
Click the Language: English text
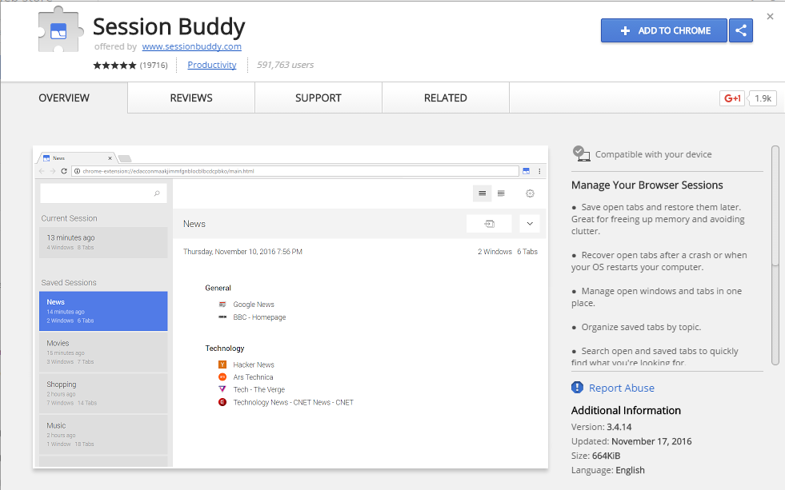click(x=608, y=471)
